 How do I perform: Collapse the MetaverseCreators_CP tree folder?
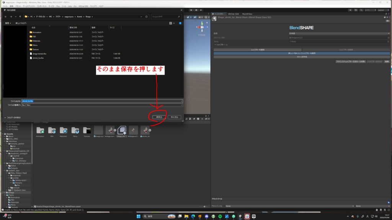pyautogui.click(x=5, y=151)
